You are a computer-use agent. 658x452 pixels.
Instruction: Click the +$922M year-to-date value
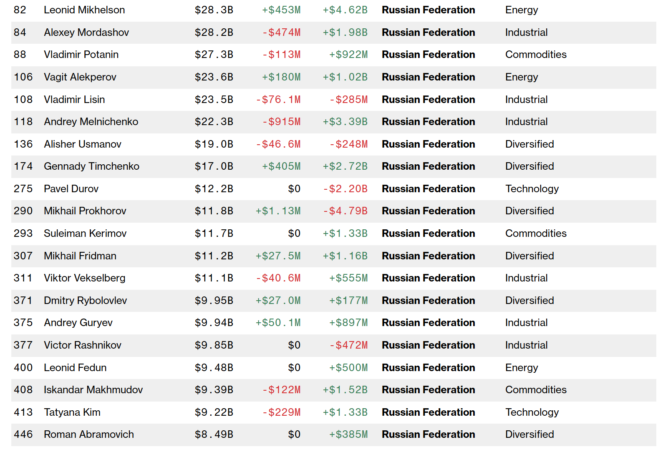click(x=348, y=55)
